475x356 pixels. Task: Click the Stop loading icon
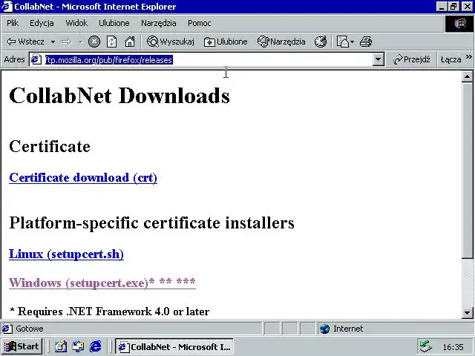94,42
